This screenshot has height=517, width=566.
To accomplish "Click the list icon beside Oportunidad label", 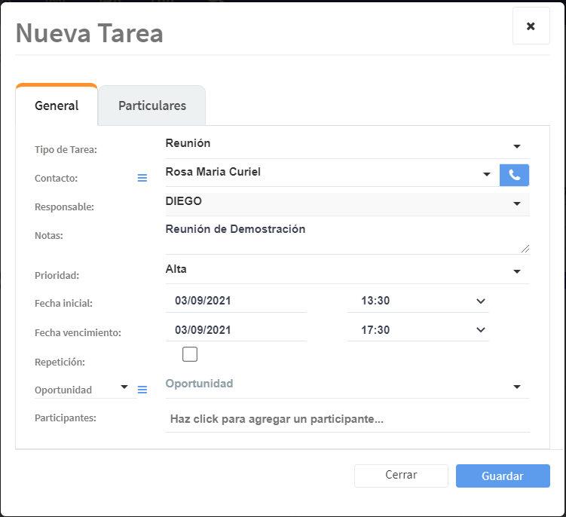I will click(x=142, y=390).
